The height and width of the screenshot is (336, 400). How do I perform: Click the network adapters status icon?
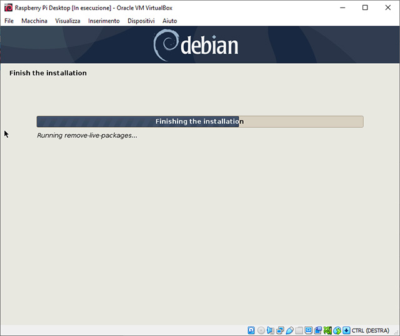(280, 330)
